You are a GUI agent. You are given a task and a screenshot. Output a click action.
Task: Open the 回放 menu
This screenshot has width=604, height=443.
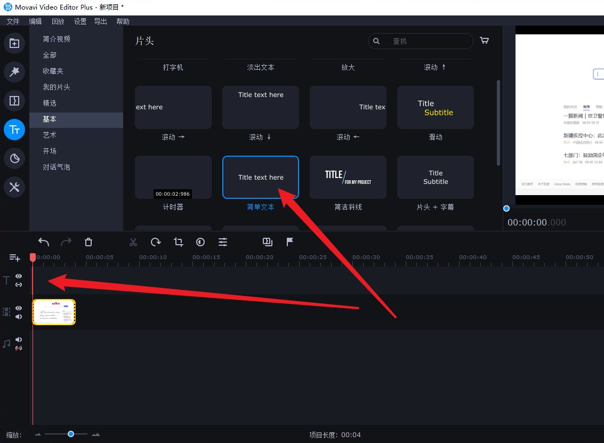[x=58, y=21]
